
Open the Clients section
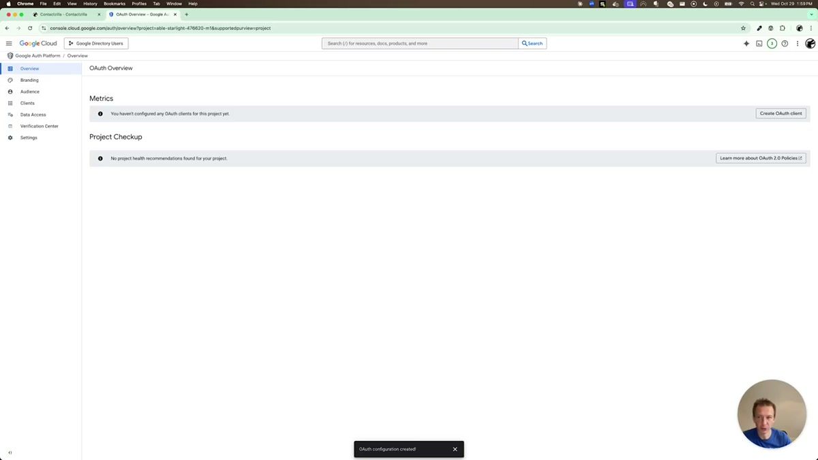(x=27, y=103)
